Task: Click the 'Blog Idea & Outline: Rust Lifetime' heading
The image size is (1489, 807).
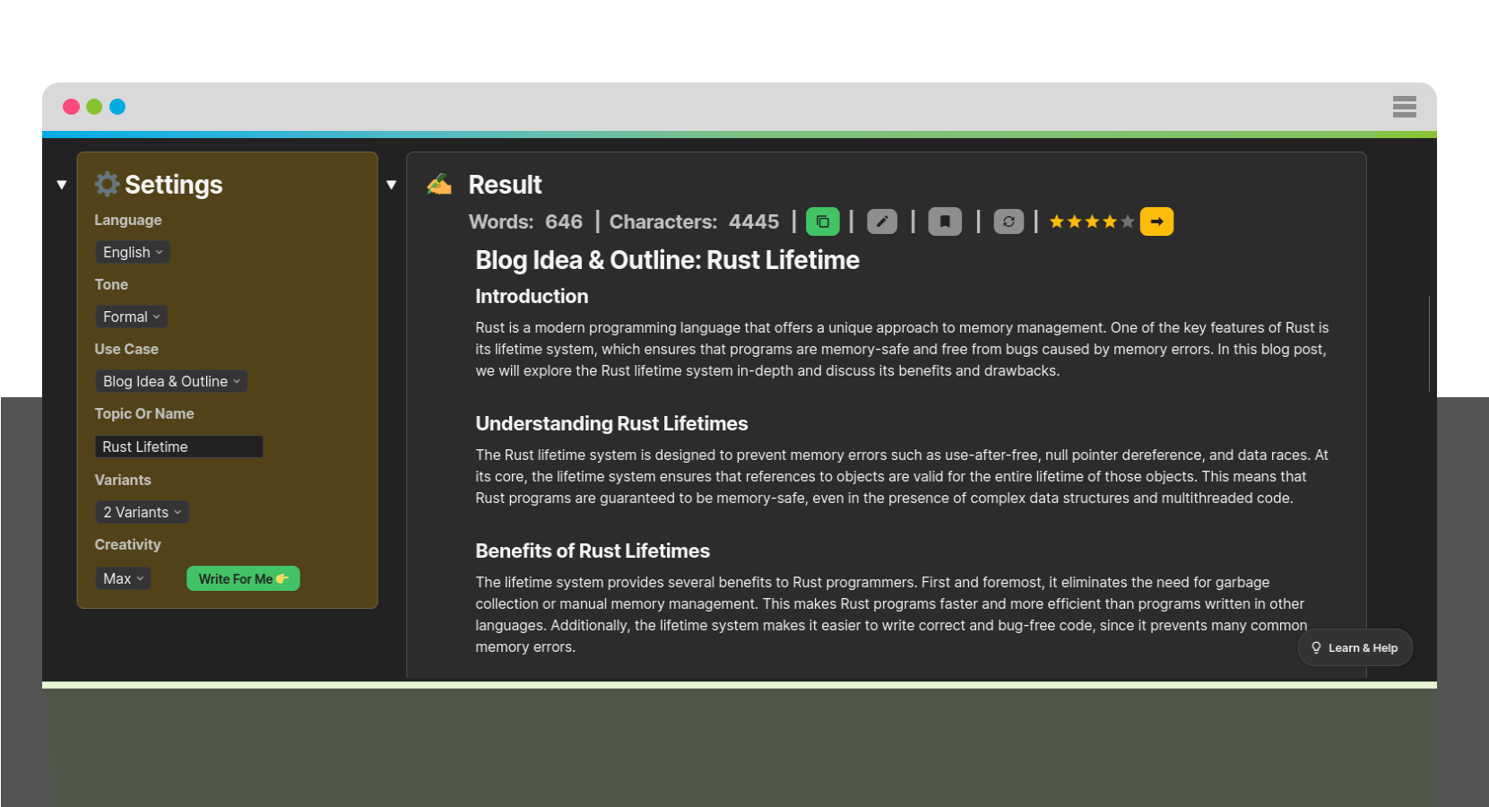Action: [667, 260]
